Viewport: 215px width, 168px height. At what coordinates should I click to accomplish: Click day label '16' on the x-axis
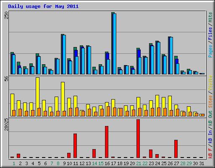(107, 163)
